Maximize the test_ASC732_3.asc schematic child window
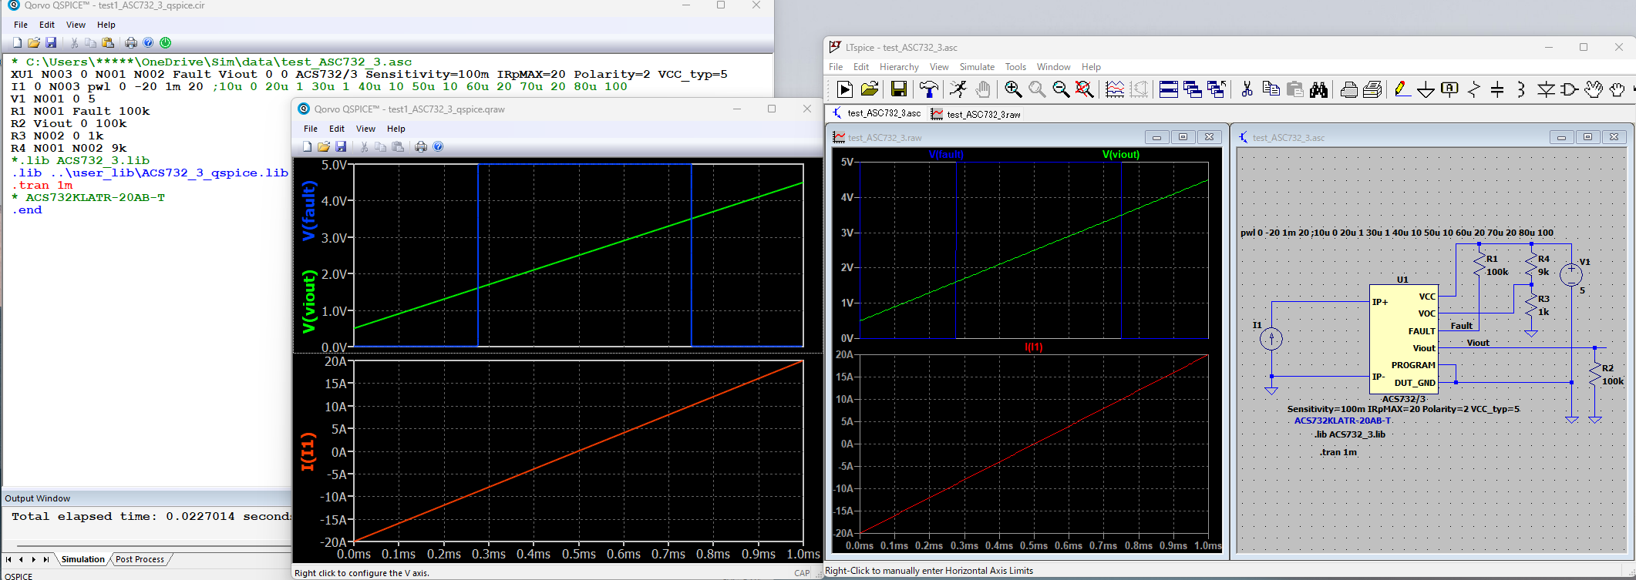 1587,137
